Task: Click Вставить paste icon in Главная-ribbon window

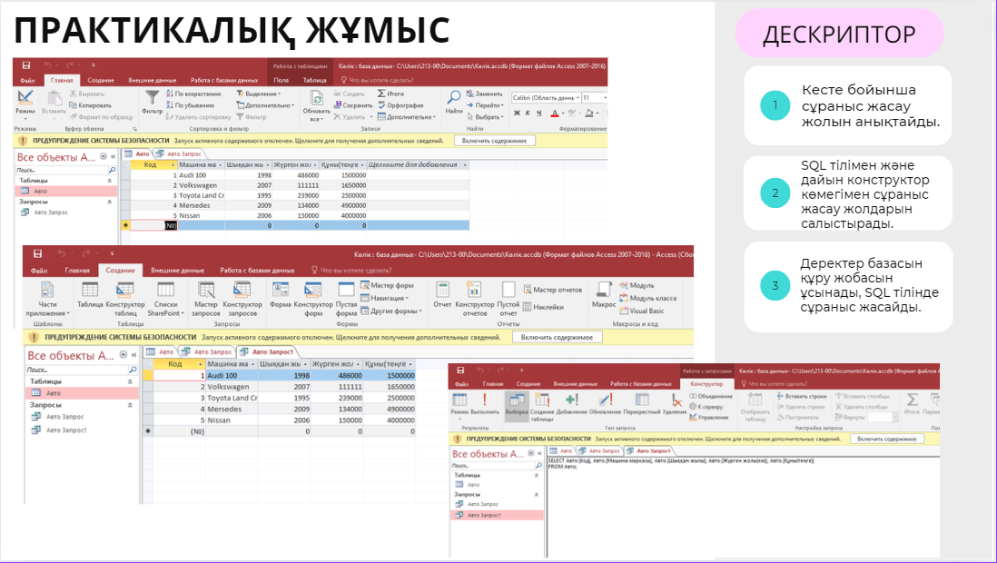Action: pyautogui.click(x=54, y=97)
